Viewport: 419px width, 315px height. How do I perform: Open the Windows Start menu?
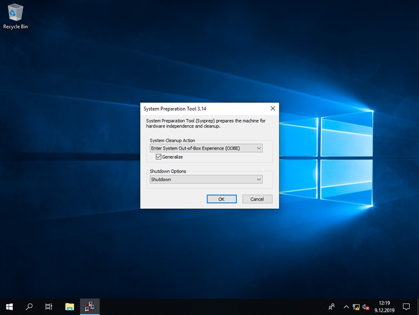tap(9, 307)
